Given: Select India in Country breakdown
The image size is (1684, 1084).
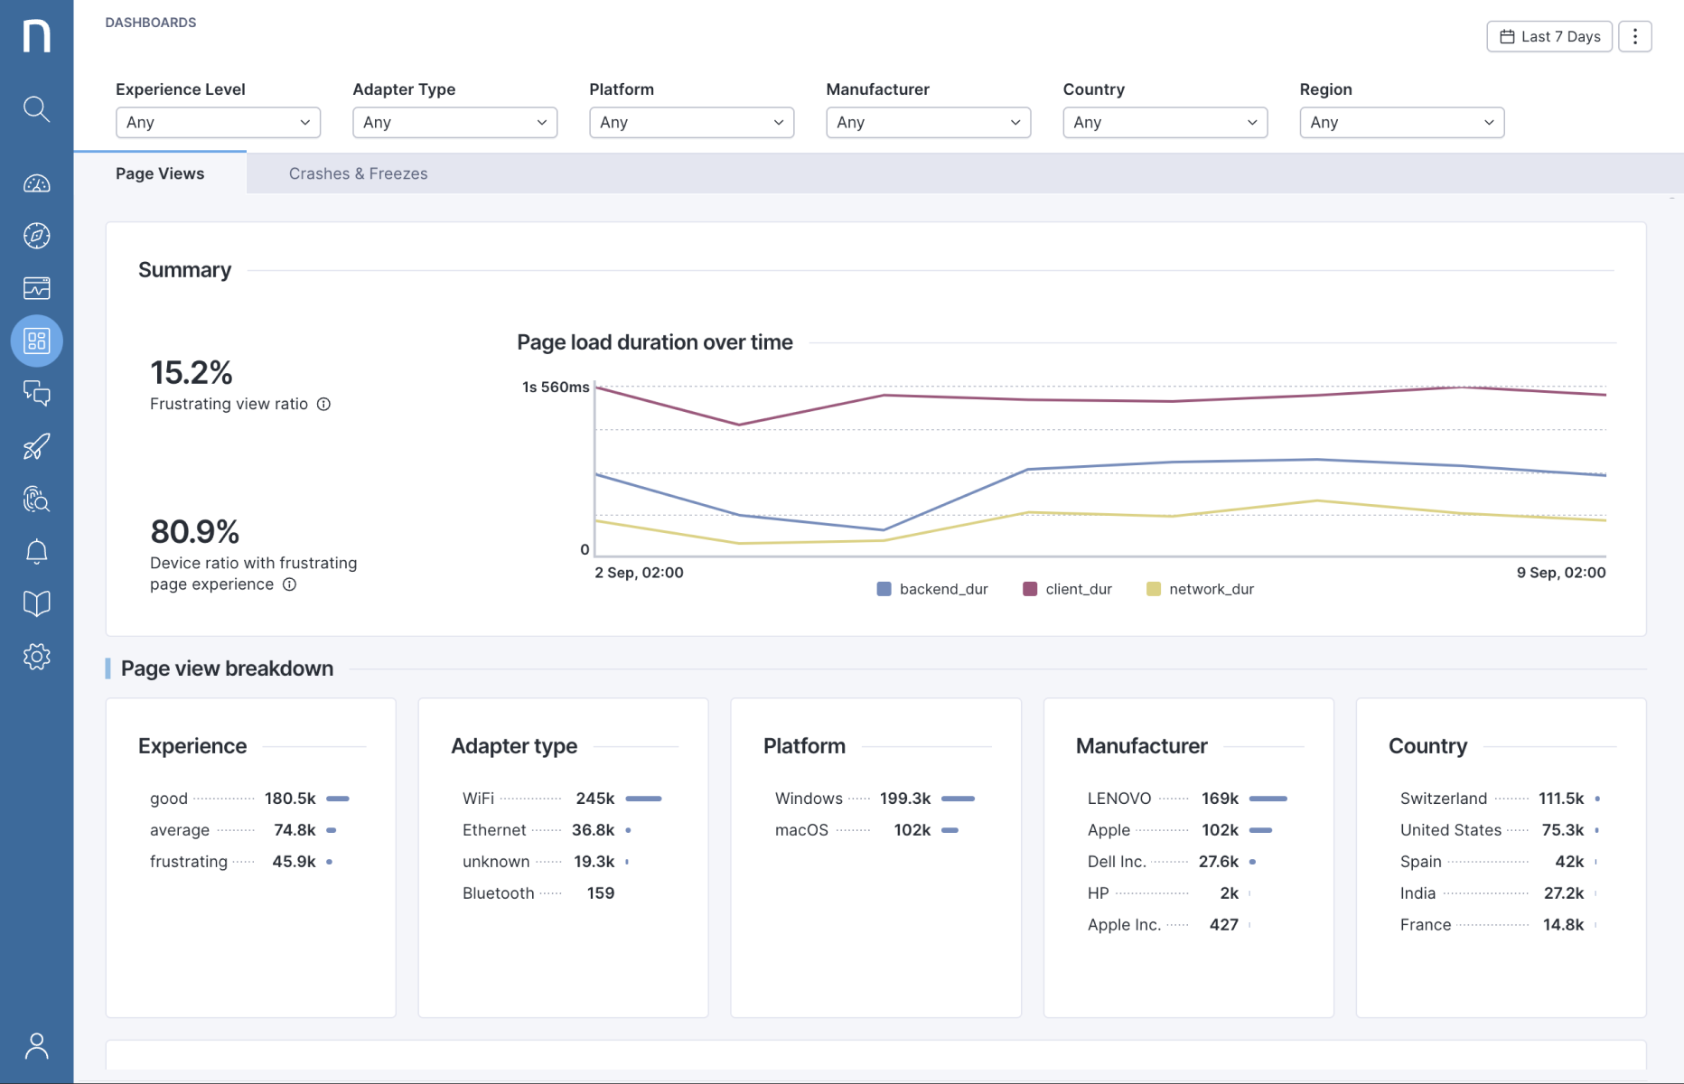Looking at the screenshot, I should tap(1501, 893).
